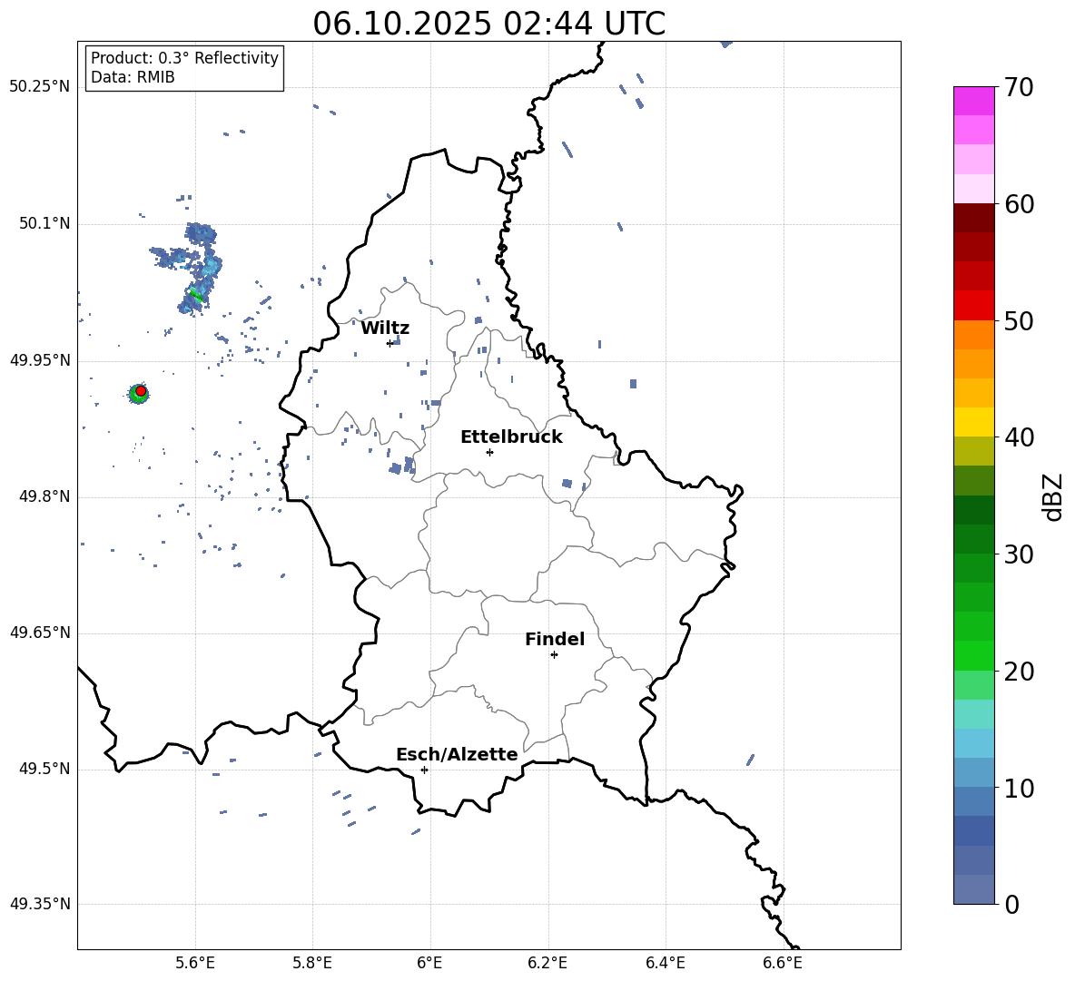Click the 6.2°E longitude label
The width and height of the screenshot is (1075, 981).
547,963
